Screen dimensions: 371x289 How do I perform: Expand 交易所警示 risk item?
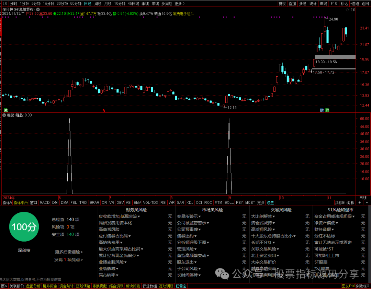tap(189, 216)
